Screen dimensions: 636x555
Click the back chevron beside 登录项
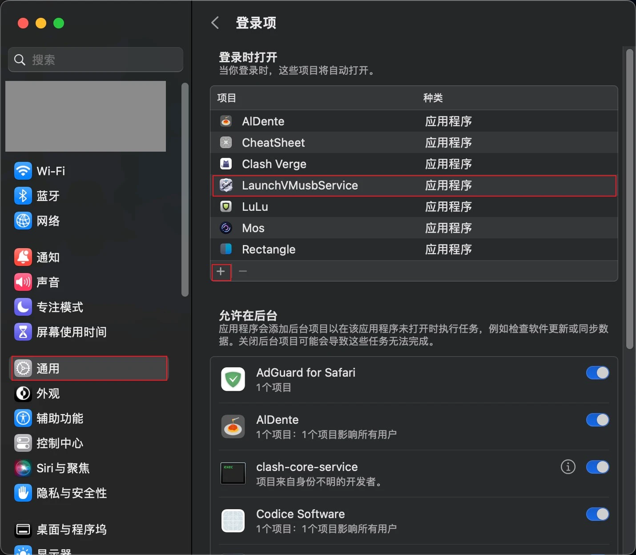tap(215, 23)
